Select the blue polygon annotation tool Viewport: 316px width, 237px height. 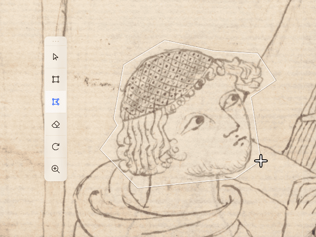tap(56, 102)
